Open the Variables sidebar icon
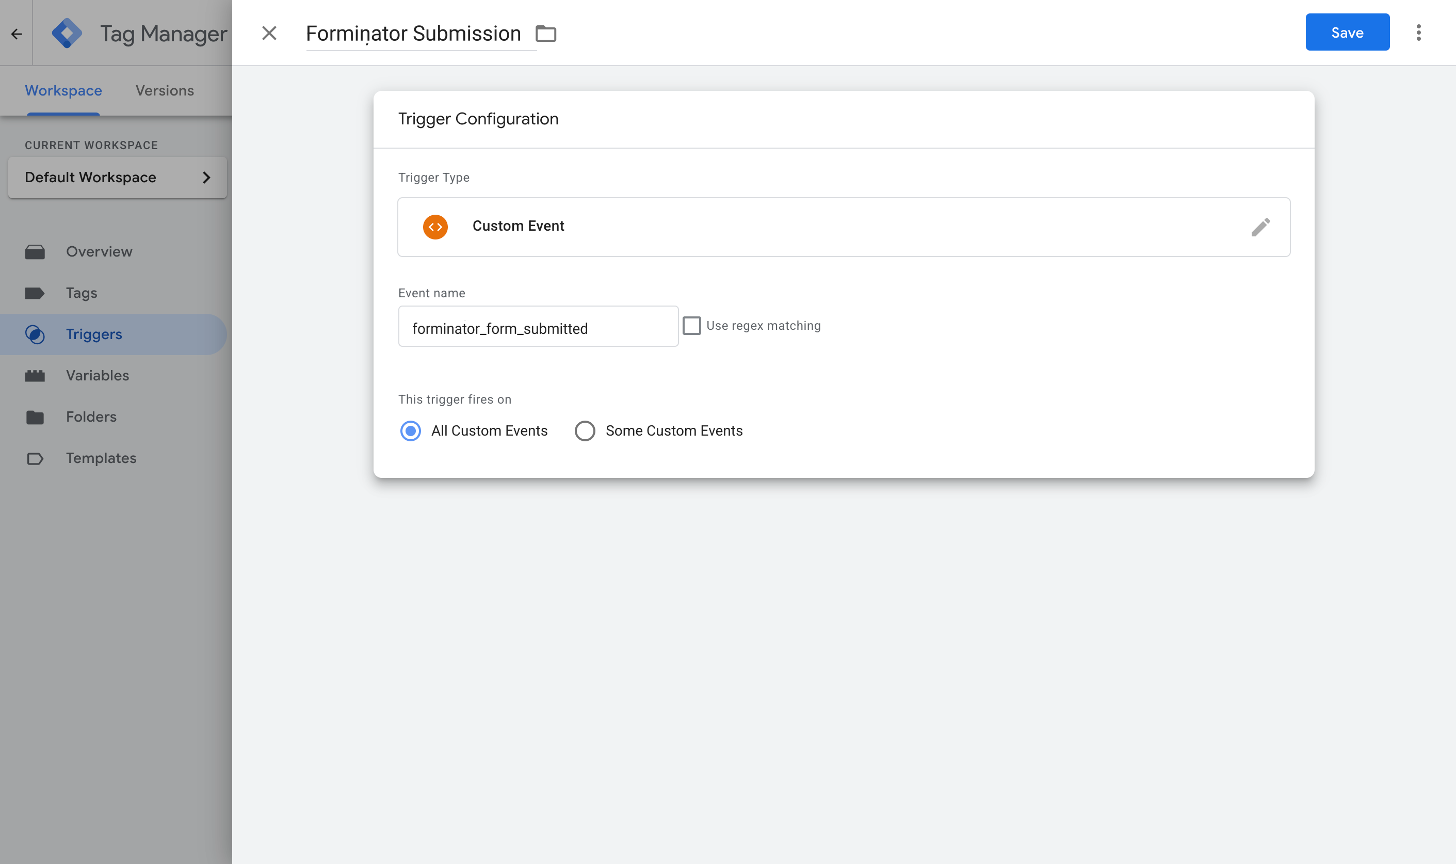Screen dimensions: 1456x864 click(x=35, y=376)
